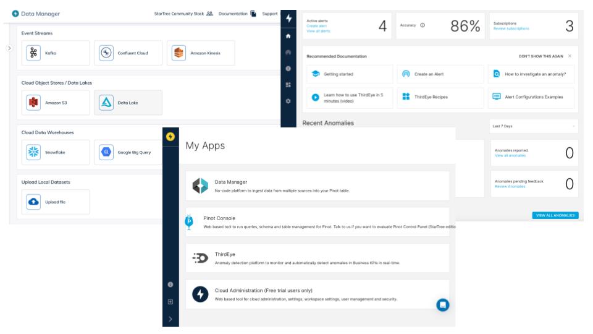
Task: Click View all anomalies link
Action: (510, 156)
